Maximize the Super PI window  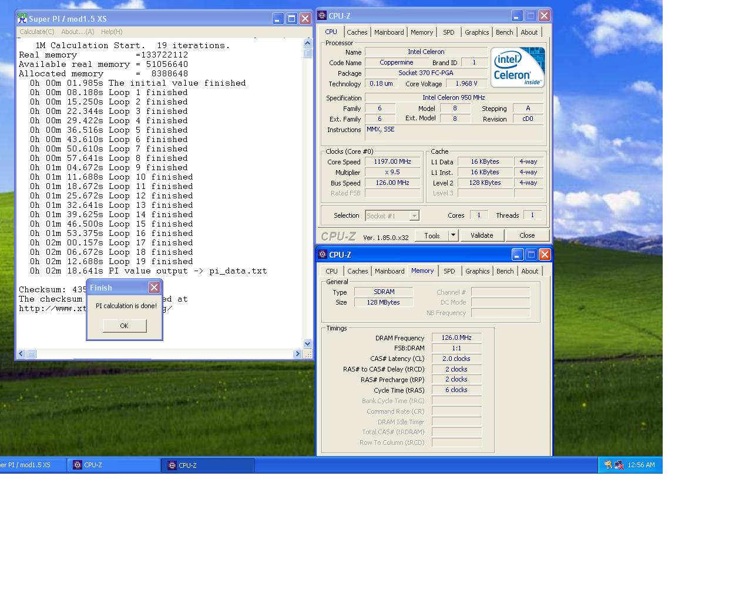[x=291, y=19]
